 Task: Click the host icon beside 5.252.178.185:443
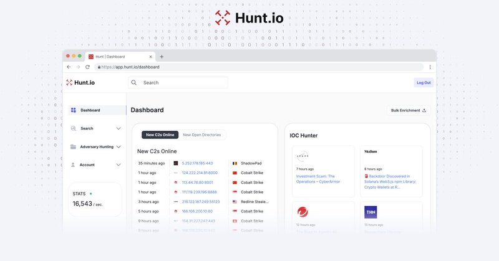click(x=176, y=163)
